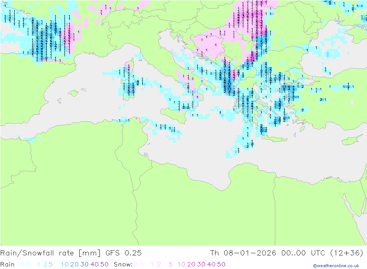Select the Snow 50 legend color value

221,264
